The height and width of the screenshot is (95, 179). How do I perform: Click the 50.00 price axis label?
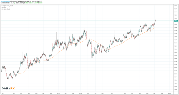(x=176, y=80)
